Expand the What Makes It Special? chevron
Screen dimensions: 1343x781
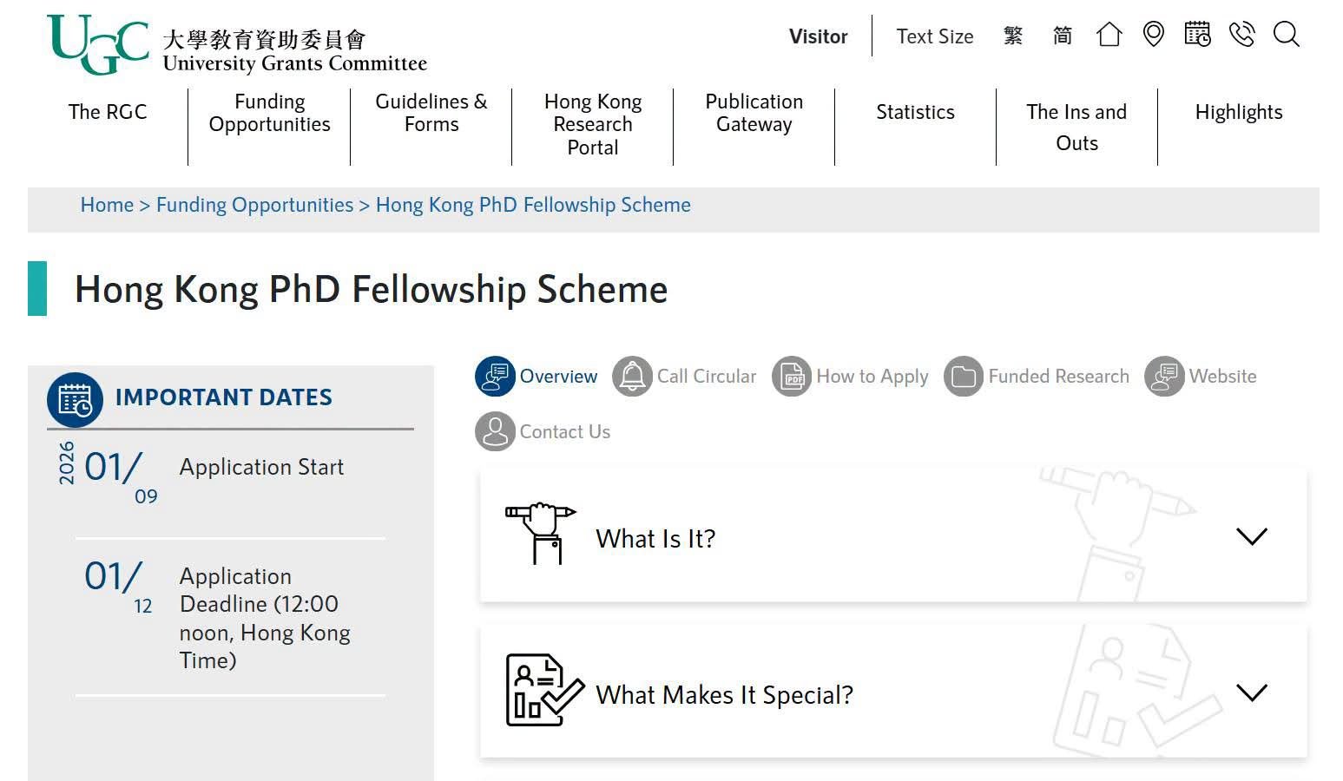[1251, 692]
